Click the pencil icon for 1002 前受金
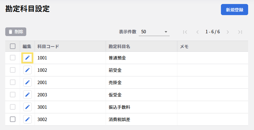This screenshot has height=130, width=254. tap(28, 70)
